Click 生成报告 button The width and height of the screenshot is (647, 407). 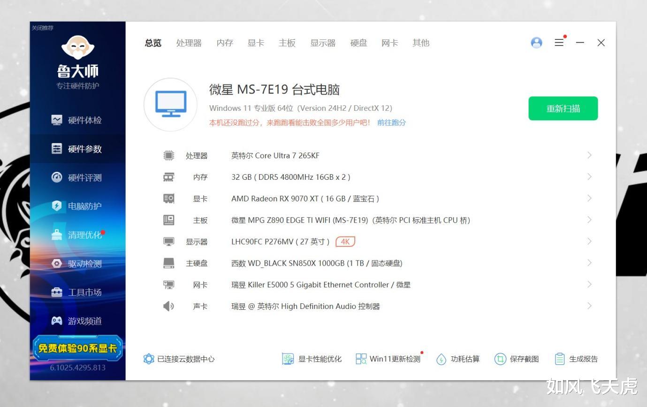click(576, 359)
